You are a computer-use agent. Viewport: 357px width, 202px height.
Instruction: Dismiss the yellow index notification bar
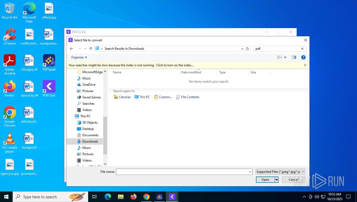click(x=305, y=65)
